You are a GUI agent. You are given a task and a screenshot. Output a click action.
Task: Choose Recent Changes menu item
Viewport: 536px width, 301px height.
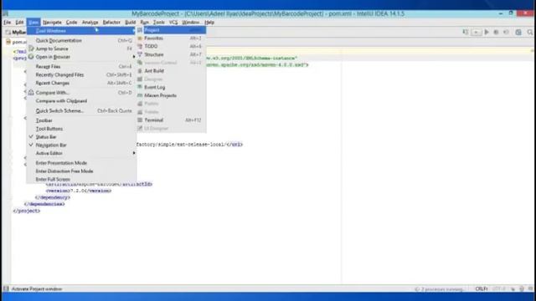click(x=52, y=83)
